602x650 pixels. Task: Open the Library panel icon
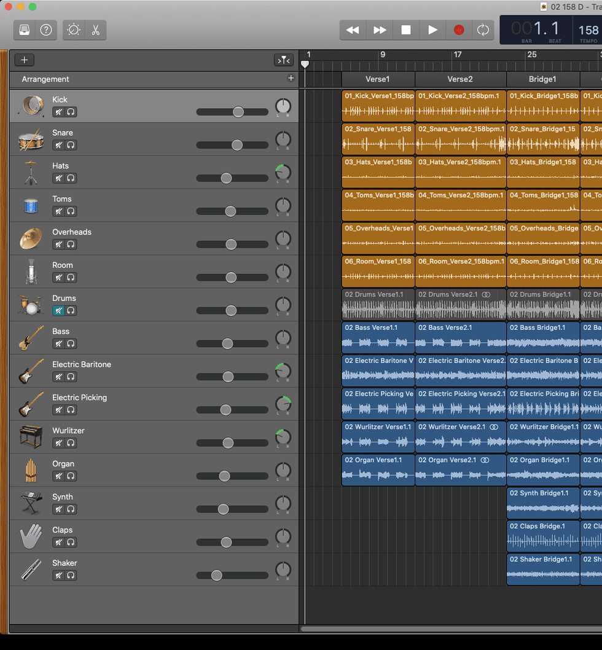25,30
